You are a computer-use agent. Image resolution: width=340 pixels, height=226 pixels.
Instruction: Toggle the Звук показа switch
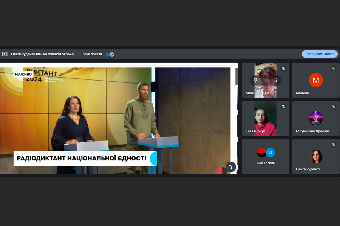[110, 54]
